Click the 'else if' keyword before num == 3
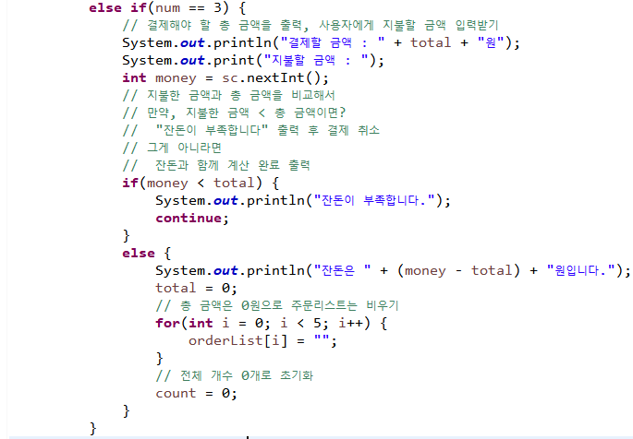633x439 pixels. (117, 7)
